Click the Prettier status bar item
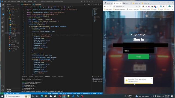This screenshot has height=98, width=175. pos(94,93)
